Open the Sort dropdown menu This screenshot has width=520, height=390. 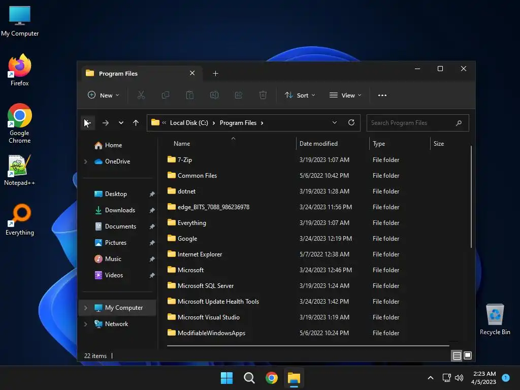tap(300, 95)
